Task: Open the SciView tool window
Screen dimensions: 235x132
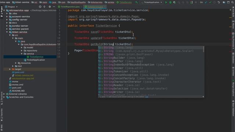Action: tap(233, 71)
